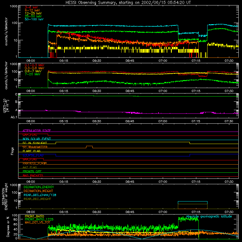242x242 pixels.
Task: Click the dim AAZ_FLAG label
Action: pos(30,167)
